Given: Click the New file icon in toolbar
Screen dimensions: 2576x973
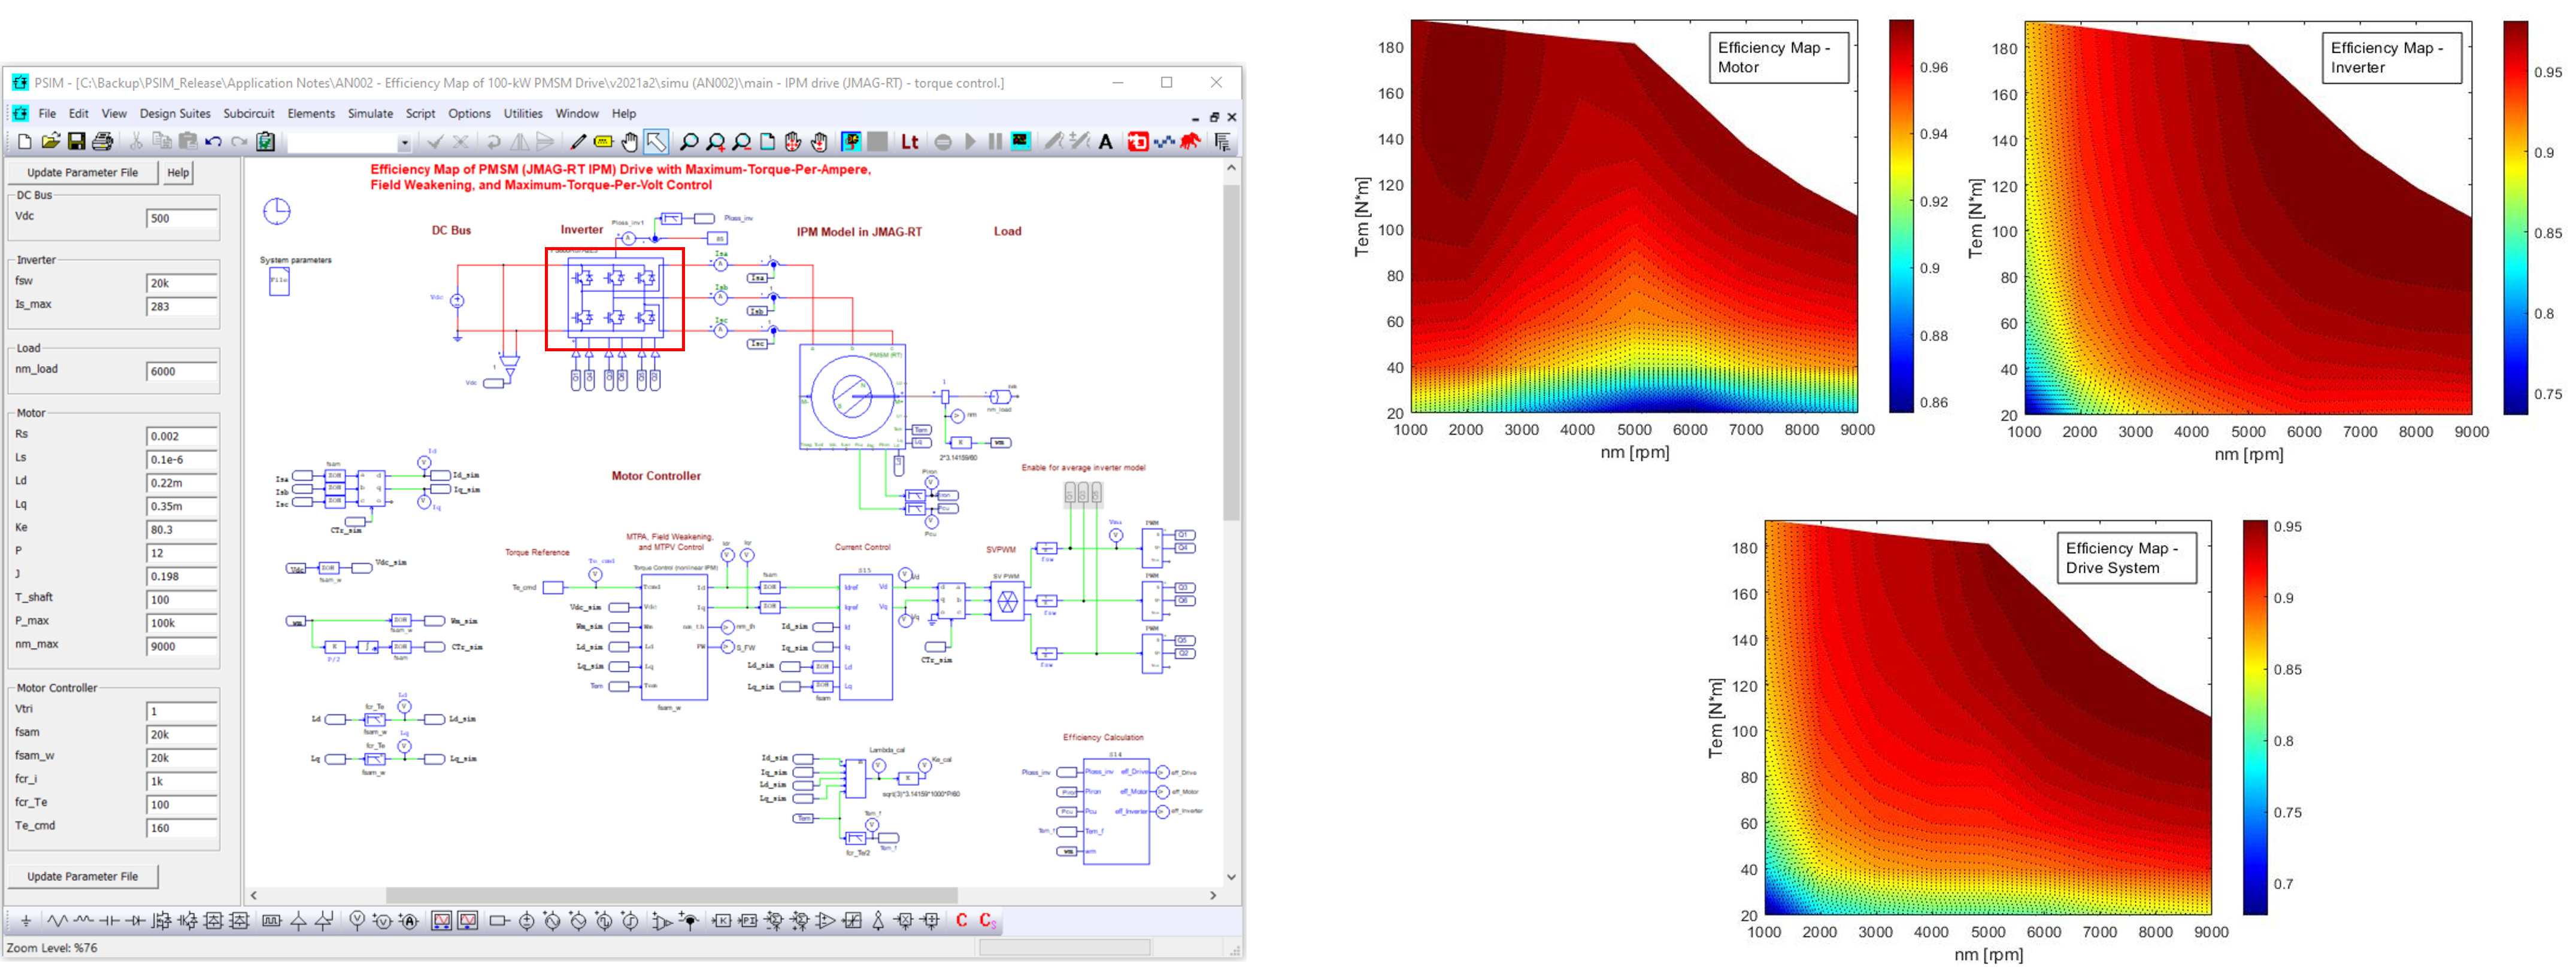Looking at the screenshot, I should coord(25,142).
